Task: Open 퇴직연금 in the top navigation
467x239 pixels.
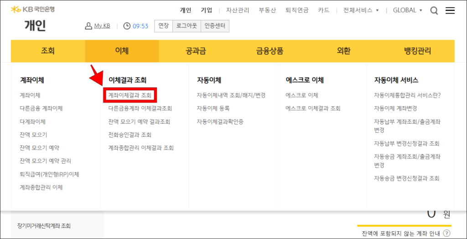Action: point(297,10)
